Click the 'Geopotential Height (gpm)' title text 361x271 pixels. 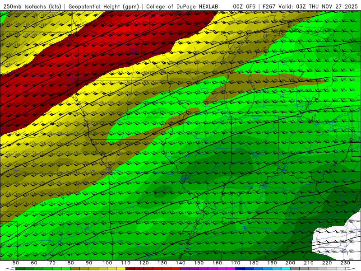pos(104,6)
